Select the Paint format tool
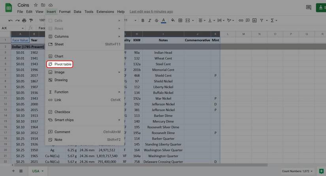Image resolution: width=326 pixels, height=176 pixels. [x=31, y=21]
